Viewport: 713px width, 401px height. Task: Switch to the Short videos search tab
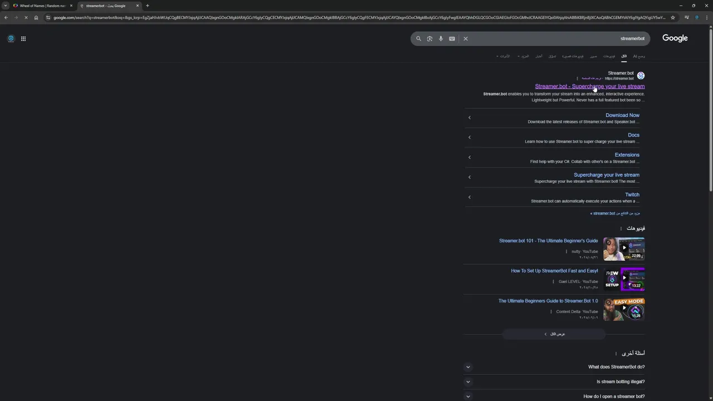coord(573,56)
